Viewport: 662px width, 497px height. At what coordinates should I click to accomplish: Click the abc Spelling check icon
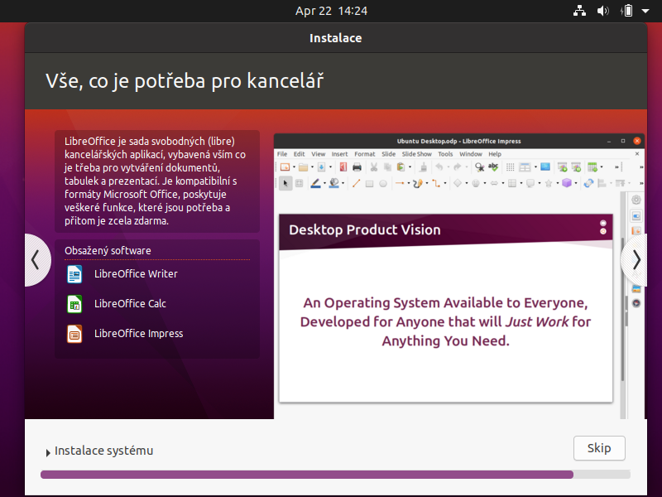pyautogui.click(x=493, y=167)
